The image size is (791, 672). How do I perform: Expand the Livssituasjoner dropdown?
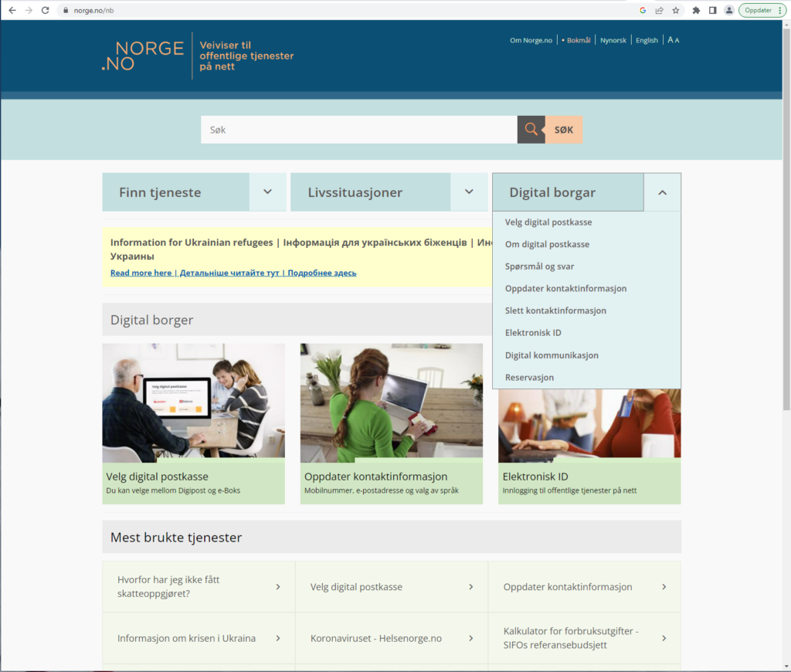tap(469, 192)
